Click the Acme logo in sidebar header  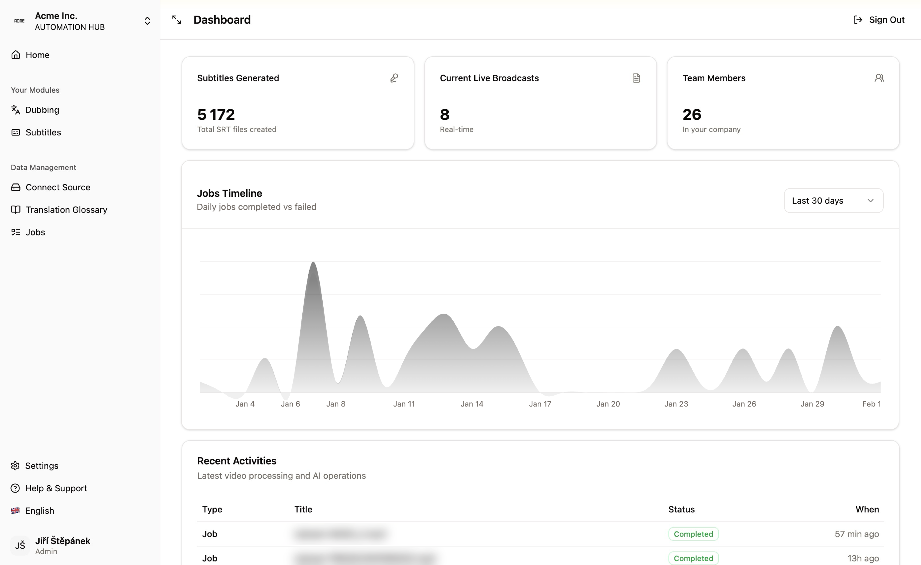coord(19,21)
